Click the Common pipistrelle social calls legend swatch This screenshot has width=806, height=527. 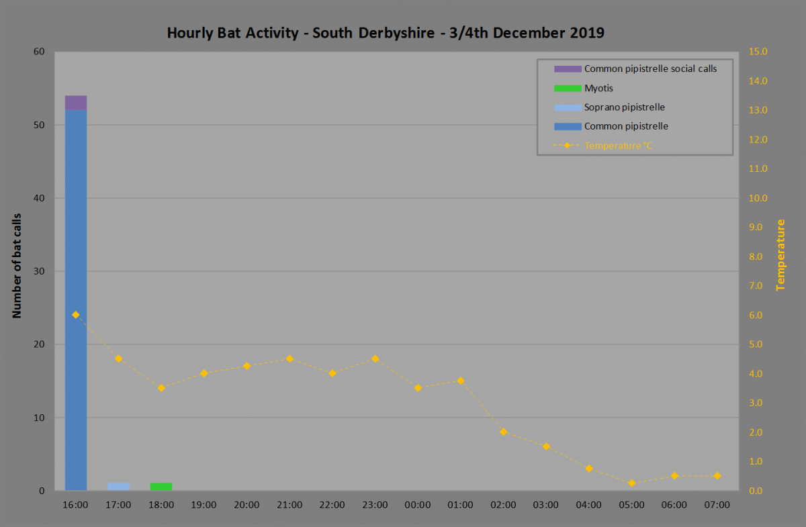click(x=568, y=68)
